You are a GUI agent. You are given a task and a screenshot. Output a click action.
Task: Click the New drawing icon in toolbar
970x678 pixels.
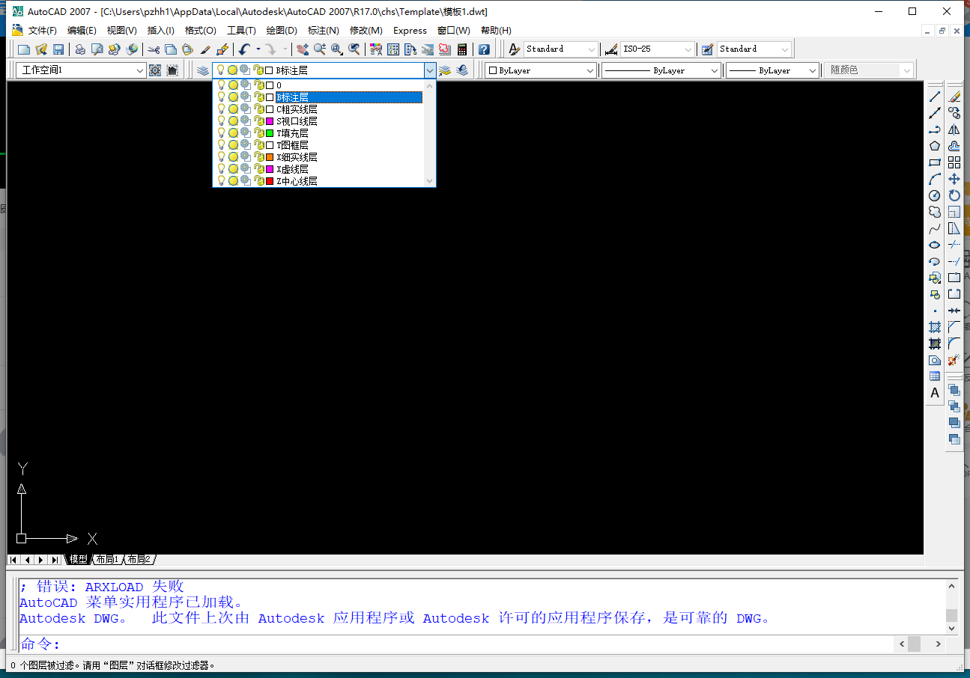24,49
